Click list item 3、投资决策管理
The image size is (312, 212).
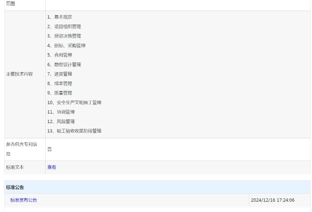coord(64,36)
